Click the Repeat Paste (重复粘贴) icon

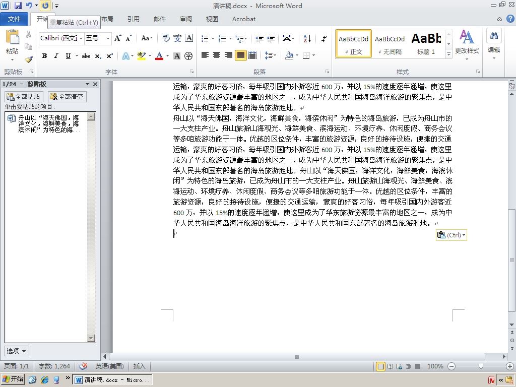tap(45, 6)
